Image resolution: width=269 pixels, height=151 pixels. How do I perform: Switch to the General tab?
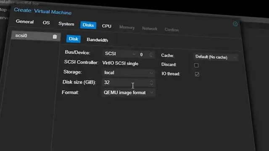25,22
